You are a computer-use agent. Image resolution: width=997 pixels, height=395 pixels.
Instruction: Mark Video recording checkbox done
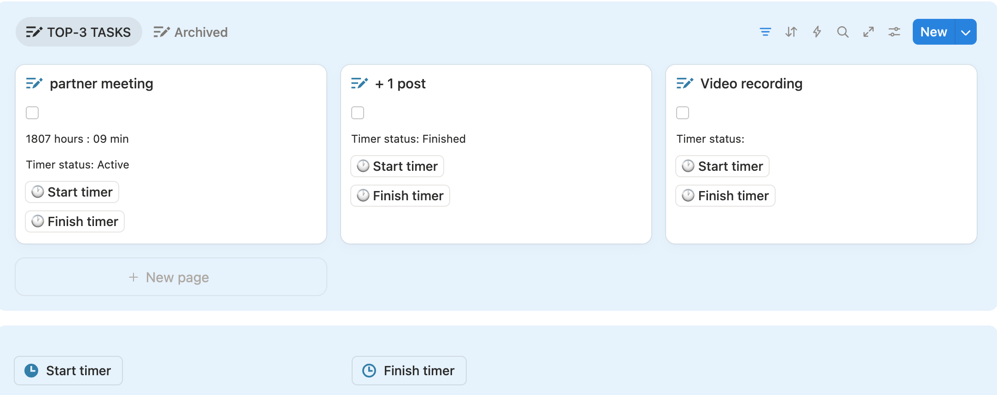[x=683, y=113]
